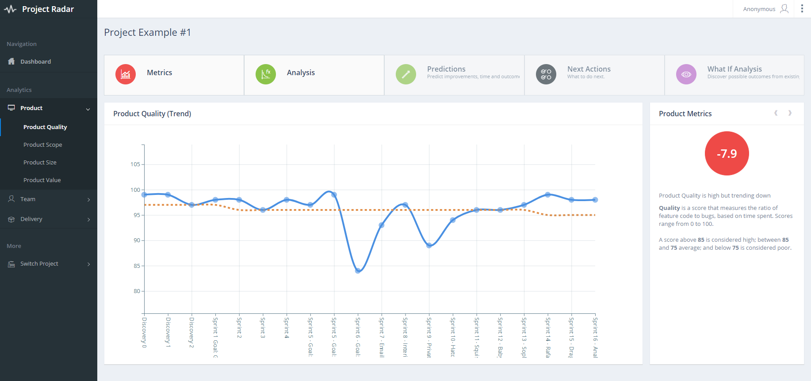Open the vertical three-dot options menu
Screen dimensions: 811x381
[x=802, y=9]
